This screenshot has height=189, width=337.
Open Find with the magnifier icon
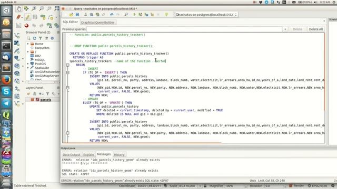click(x=126, y=15)
